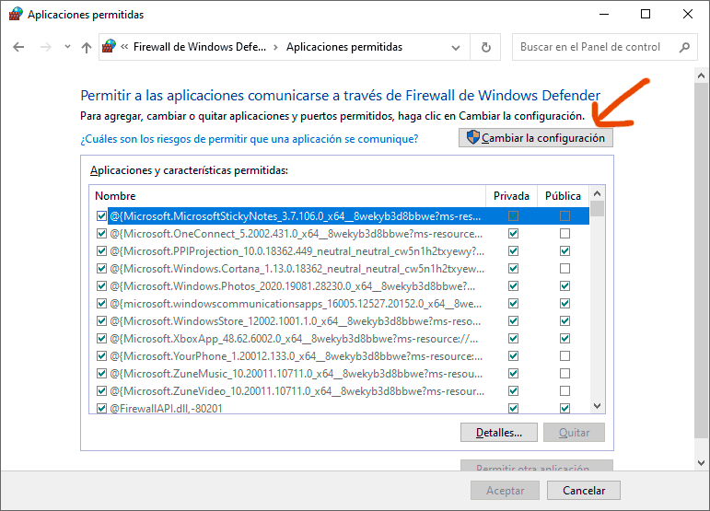Click the app list scrollbar thumb
Viewport: 710px width, 511px height.
click(x=598, y=209)
